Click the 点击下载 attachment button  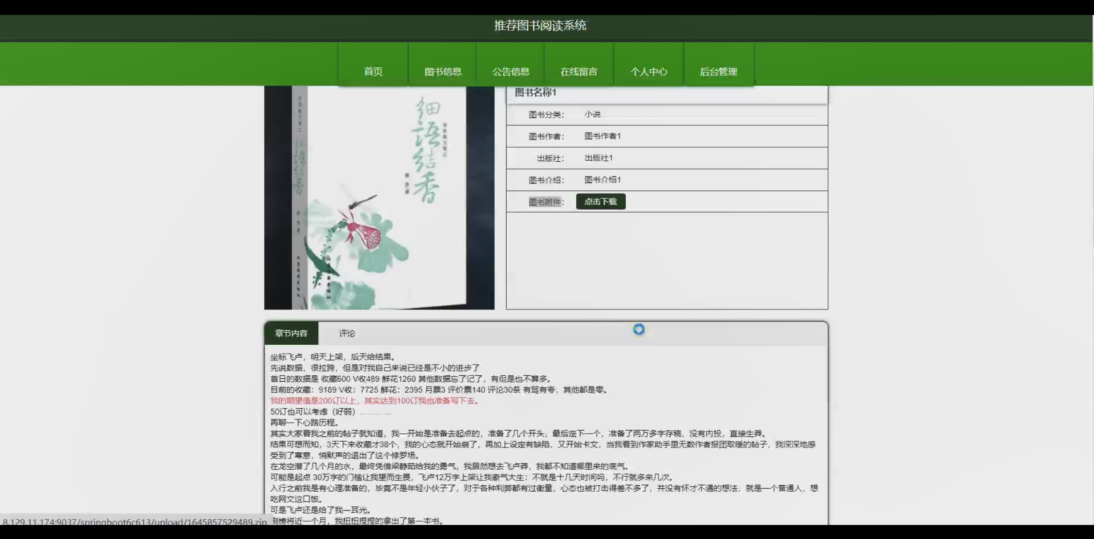pyautogui.click(x=601, y=201)
